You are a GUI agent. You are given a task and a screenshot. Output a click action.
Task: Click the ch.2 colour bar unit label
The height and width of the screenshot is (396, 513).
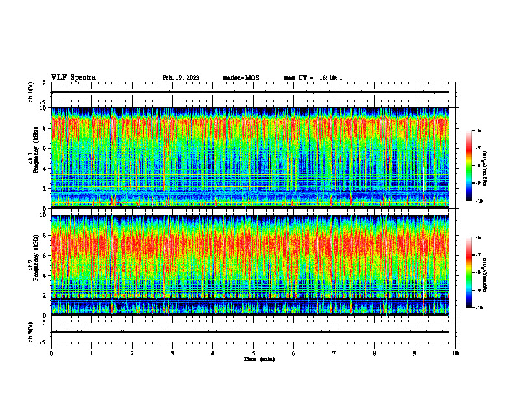point(485,276)
